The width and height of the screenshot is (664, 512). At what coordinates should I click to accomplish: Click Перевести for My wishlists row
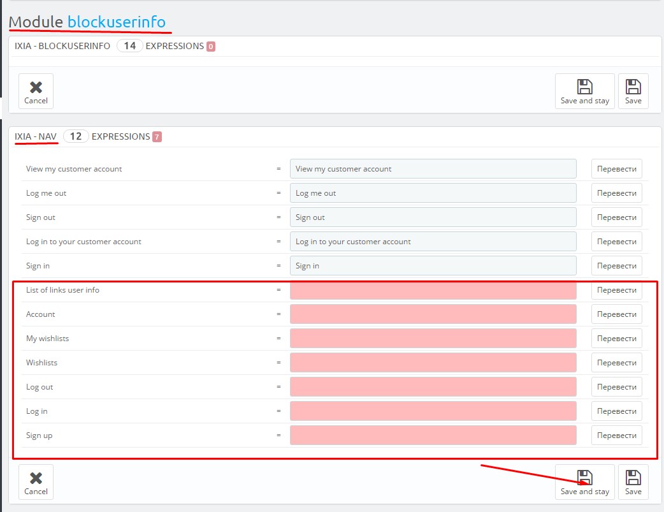617,338
